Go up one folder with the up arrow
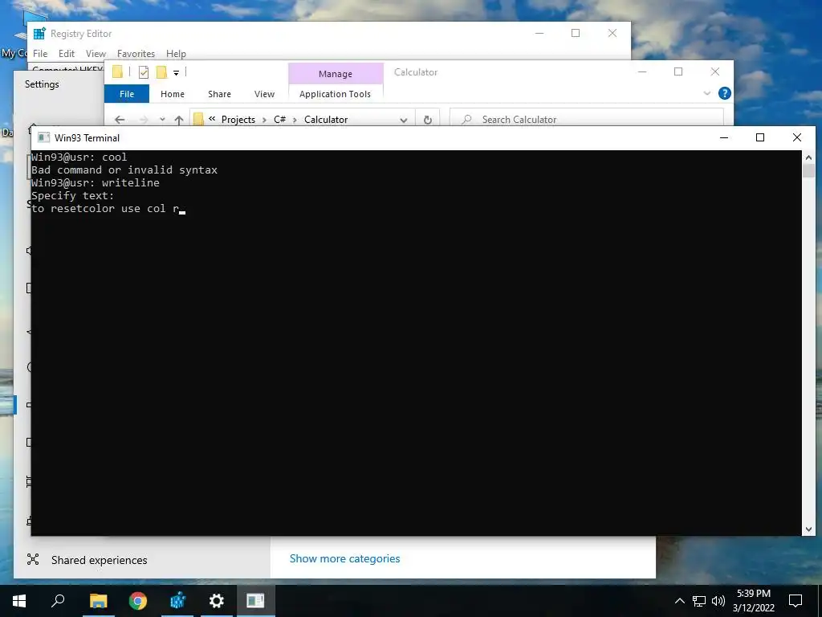This screenshot has height=617, width=822. click(179, 121)
